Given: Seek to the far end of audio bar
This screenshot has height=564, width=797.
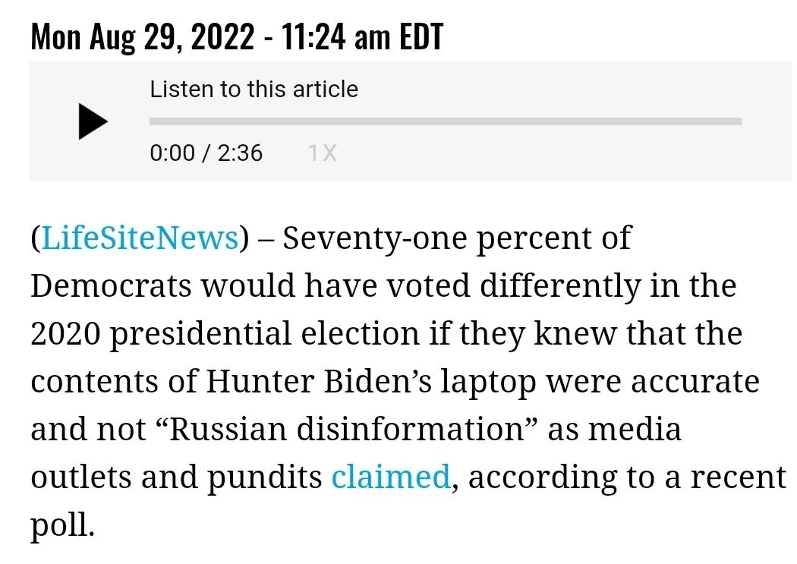Looking at the screenshot, I should pos(739,121).
